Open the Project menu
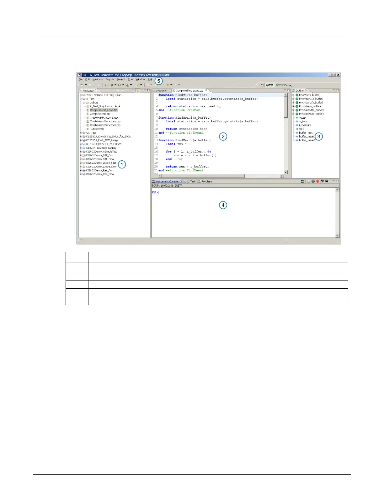 tap(121, 79)
